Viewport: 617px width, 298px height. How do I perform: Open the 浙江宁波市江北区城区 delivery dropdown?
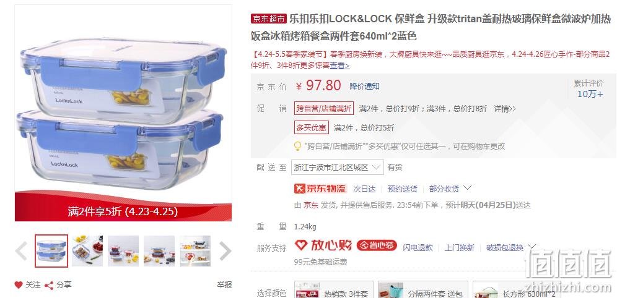pos(338,168)
